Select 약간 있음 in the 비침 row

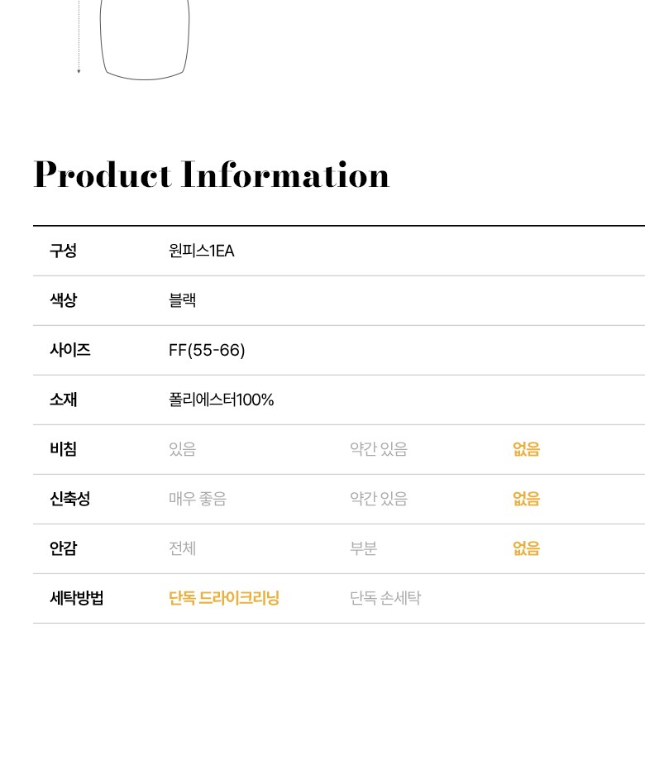378,449
